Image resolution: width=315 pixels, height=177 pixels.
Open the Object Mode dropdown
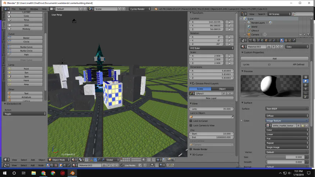[59, 160]
